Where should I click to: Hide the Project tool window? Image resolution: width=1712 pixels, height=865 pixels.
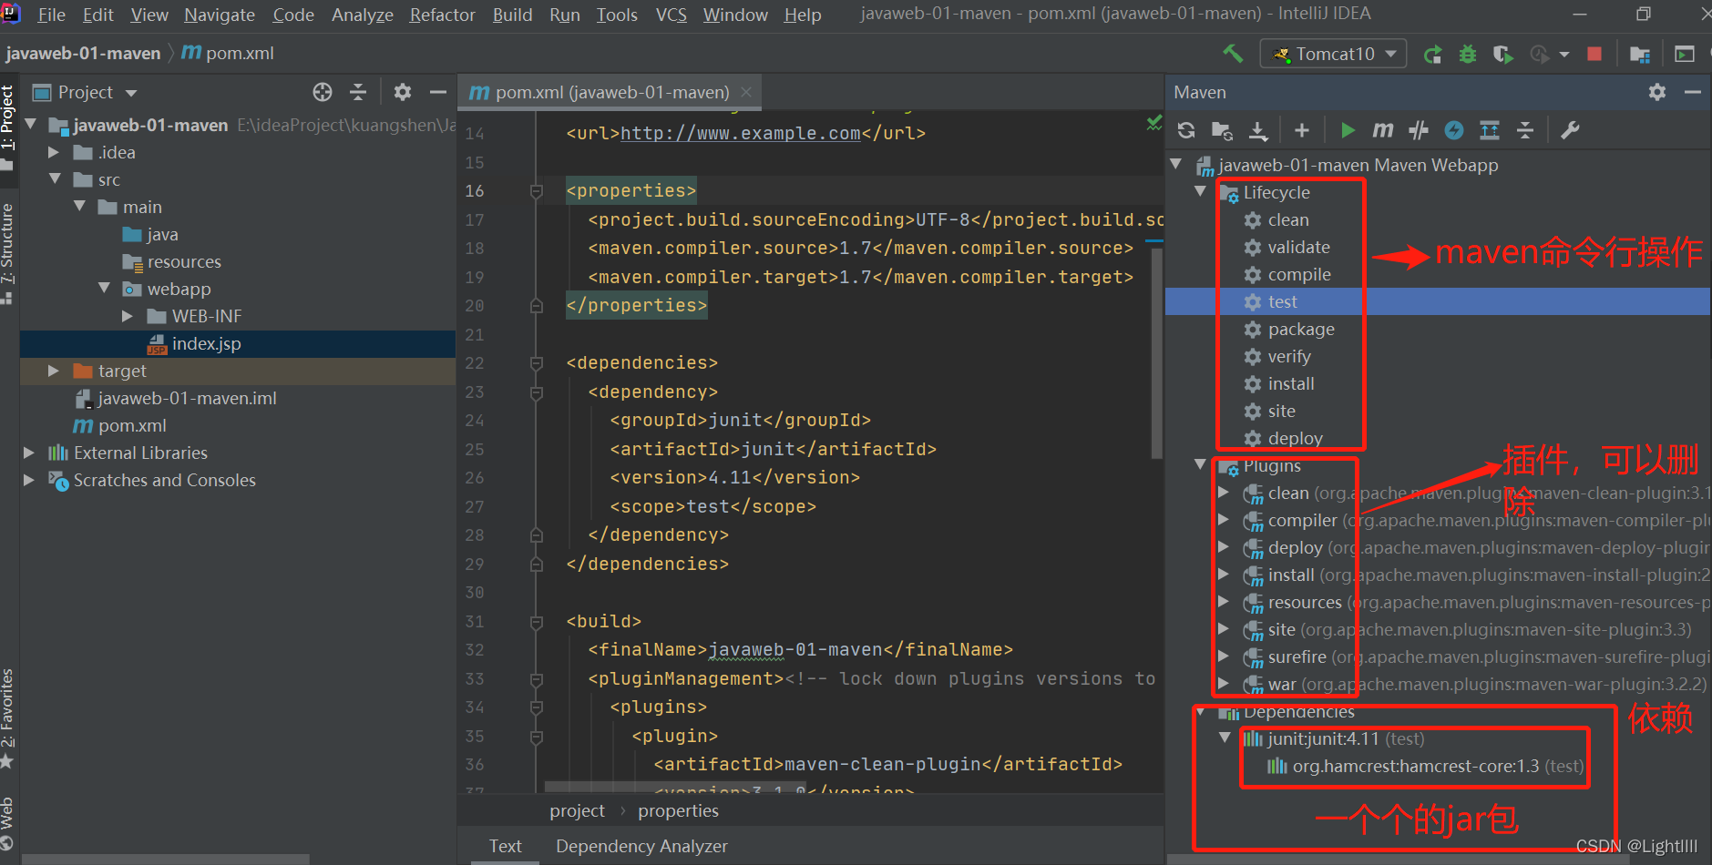coord(438,92)
